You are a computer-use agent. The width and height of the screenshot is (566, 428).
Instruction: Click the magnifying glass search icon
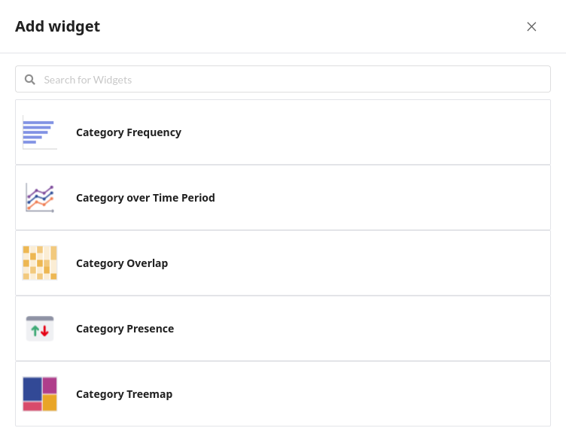(x=30, y=80)
